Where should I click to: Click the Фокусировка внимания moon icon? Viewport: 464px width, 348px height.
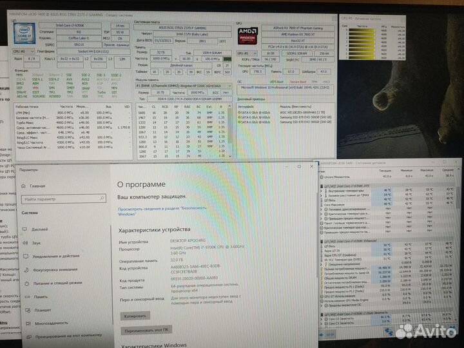26,270
